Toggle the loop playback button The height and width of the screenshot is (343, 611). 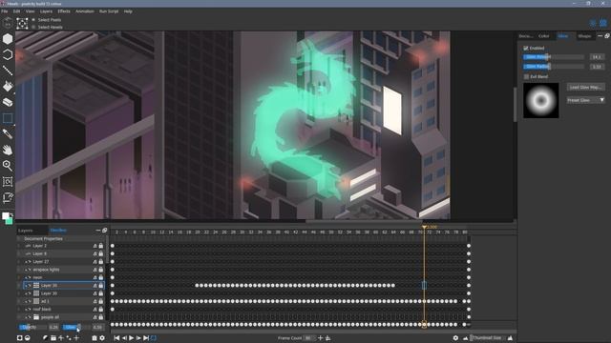(x=154, y=338)
